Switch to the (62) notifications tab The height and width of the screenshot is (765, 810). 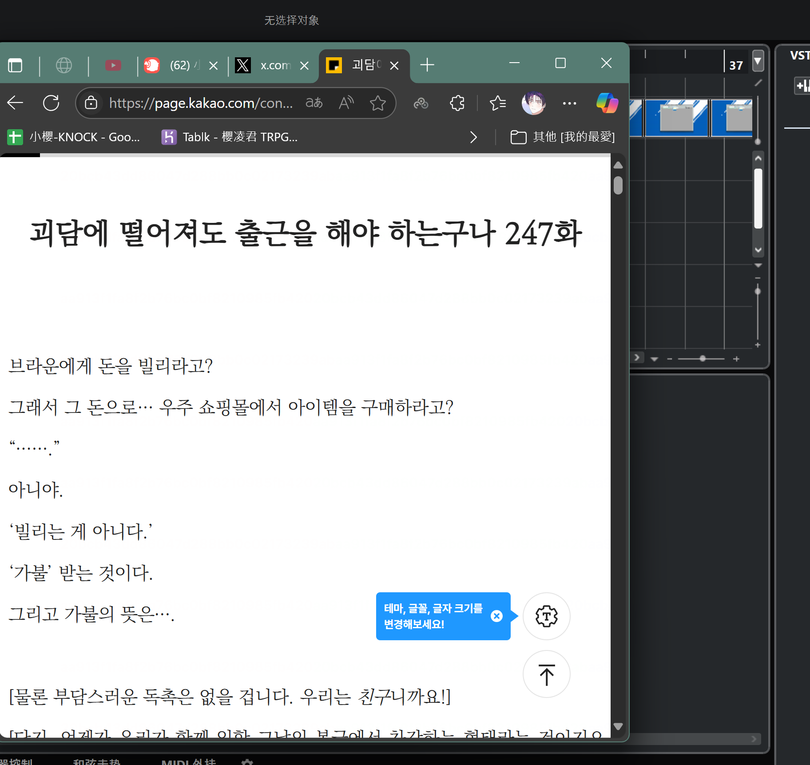pos(179,66)
